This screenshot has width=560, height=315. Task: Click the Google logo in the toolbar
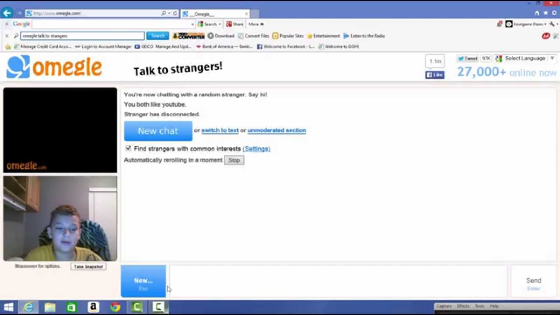pyautogui.click(x=21, y=24)
